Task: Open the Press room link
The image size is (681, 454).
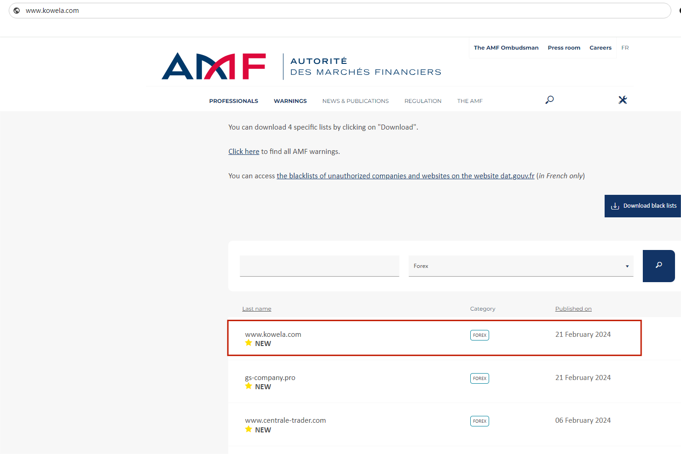Action: click(564, 48)
